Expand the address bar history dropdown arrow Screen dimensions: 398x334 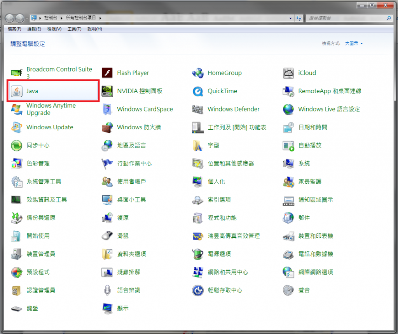tap(290, 18)
